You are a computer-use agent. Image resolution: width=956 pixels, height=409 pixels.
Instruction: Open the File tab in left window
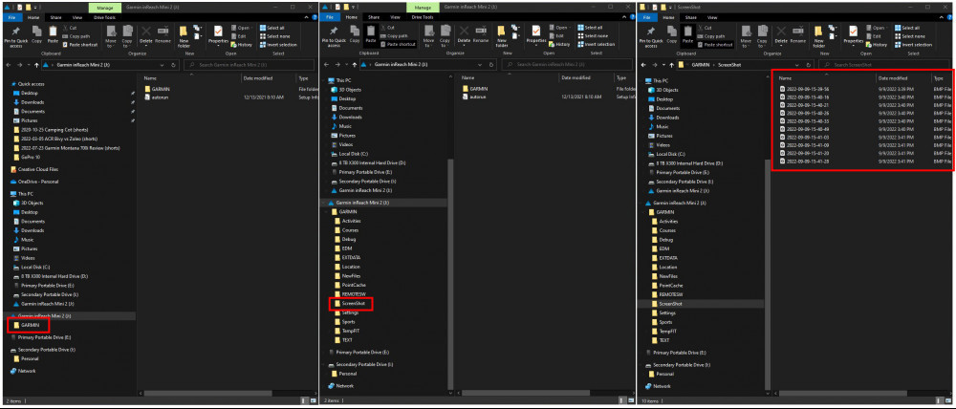click(12, 17)
